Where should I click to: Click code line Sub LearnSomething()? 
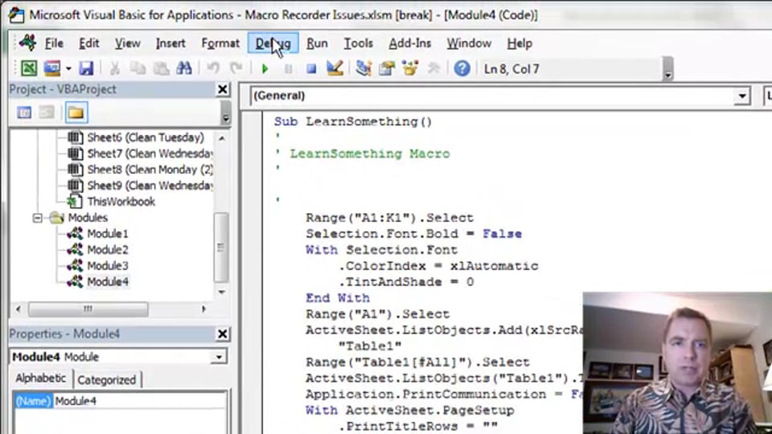(x=353, y=121)
